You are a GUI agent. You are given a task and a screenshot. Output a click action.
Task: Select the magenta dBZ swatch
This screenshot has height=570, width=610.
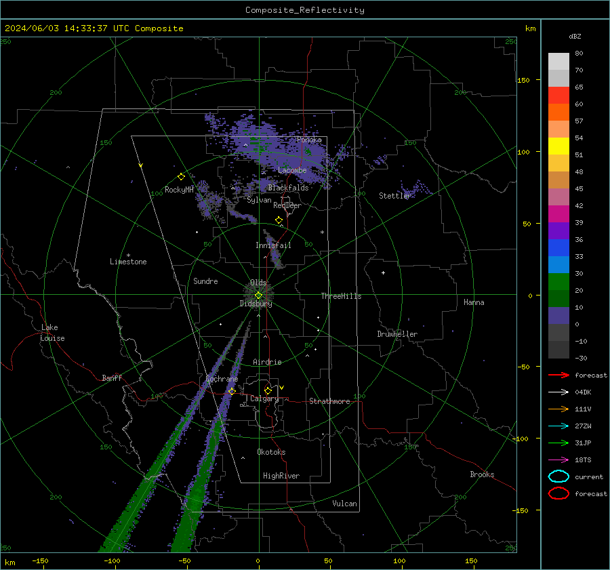pos(558,213)
